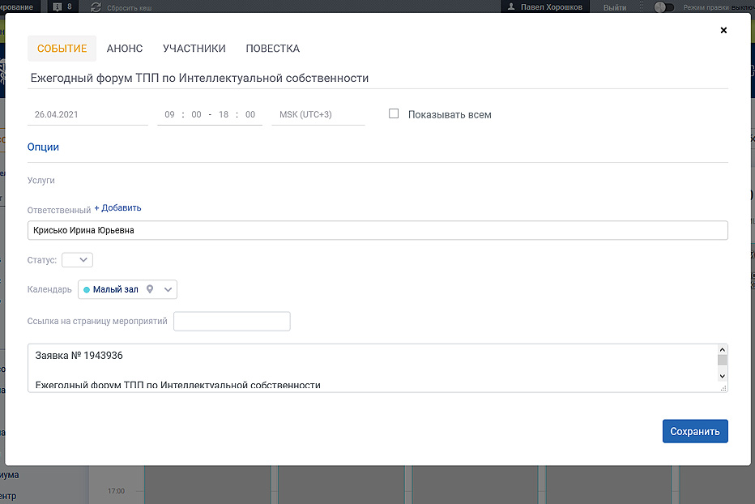Screen dimensions: 755x504
Task: Enable the Показывать всем checkbox
Action: coord(394,114)
